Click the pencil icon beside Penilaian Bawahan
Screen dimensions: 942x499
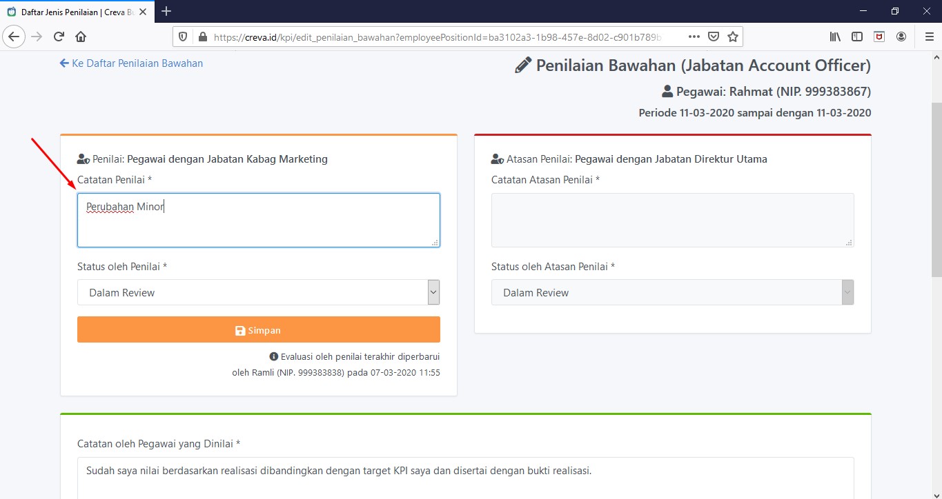point(524,65)
